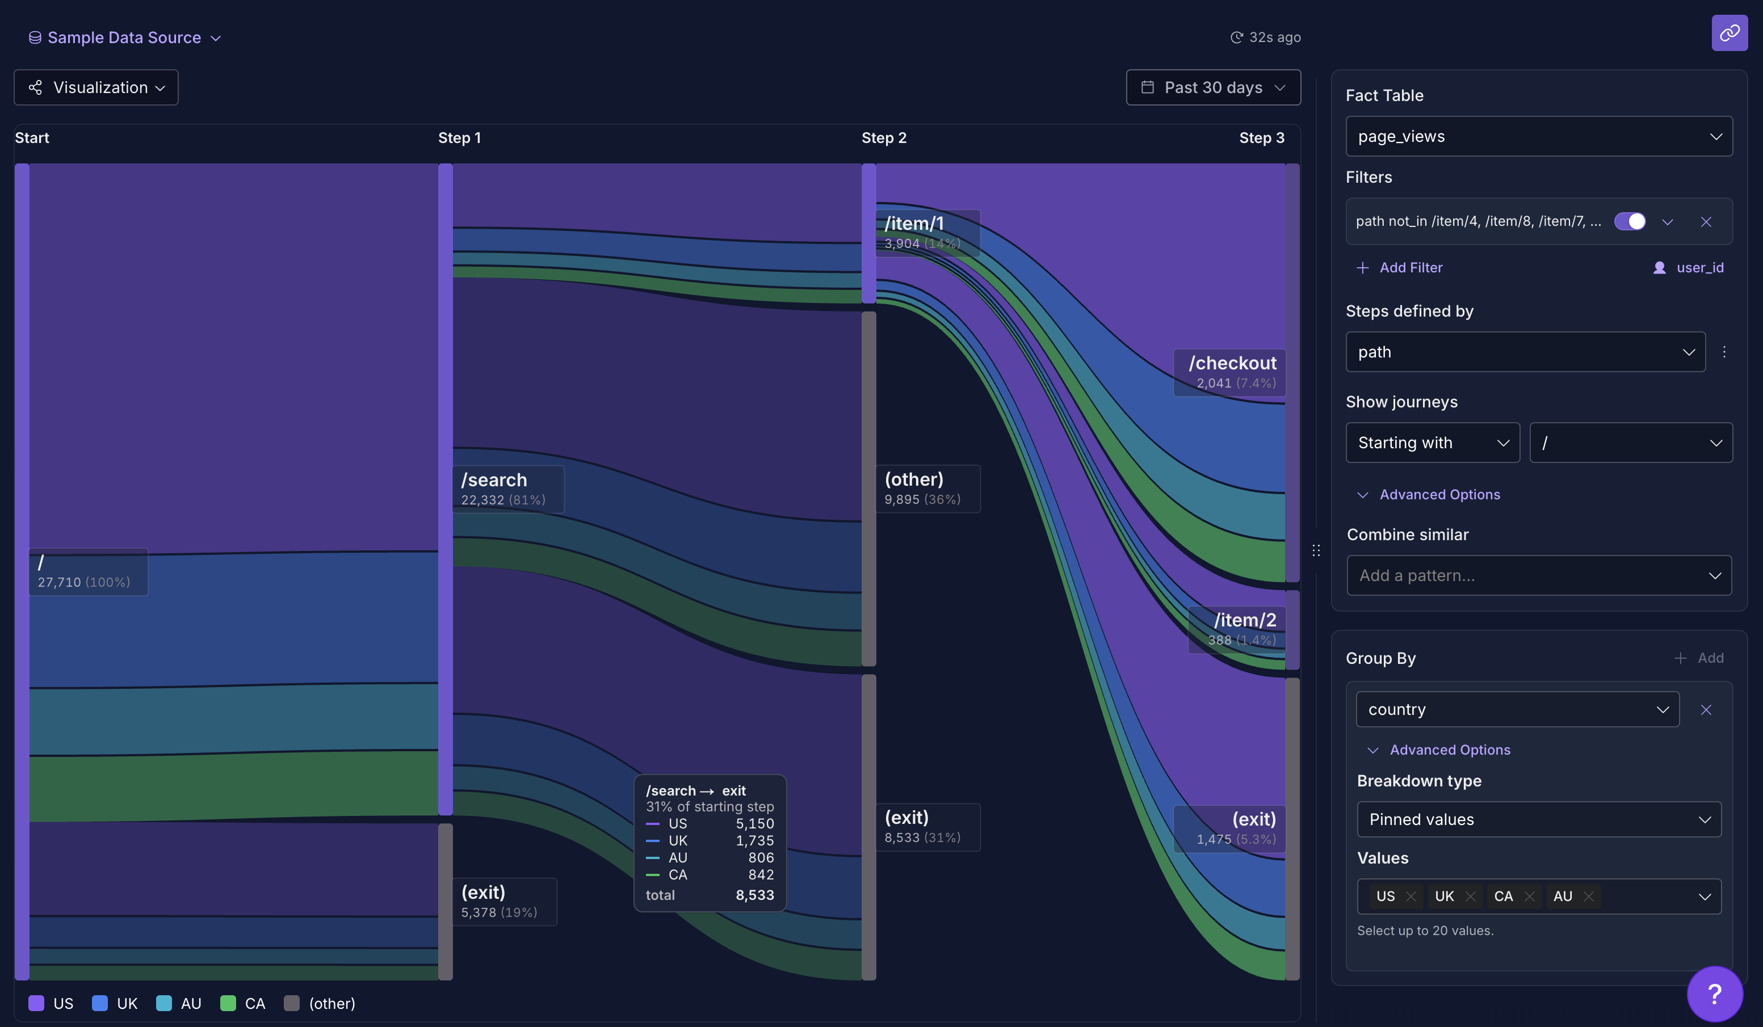1763x1027 pixels.
Task: Open the Visualization type dropdown
Action: point(96,87)
